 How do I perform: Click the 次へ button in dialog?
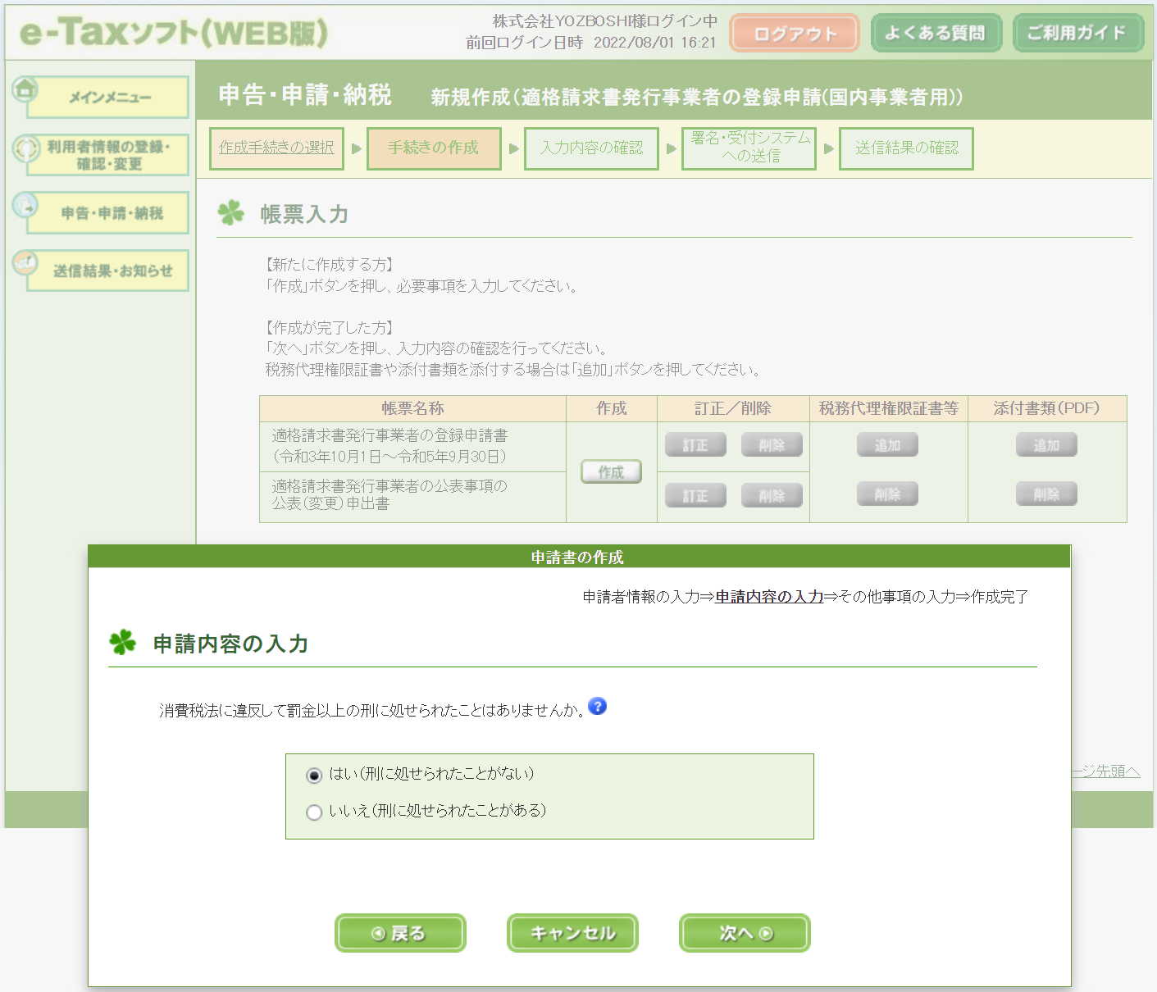745,933
